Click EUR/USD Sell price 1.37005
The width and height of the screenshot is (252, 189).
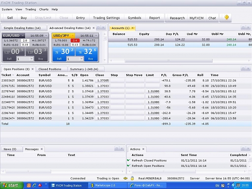pos(14,52)
